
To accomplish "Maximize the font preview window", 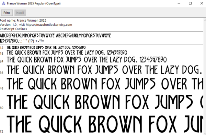I will coord(190,3).
